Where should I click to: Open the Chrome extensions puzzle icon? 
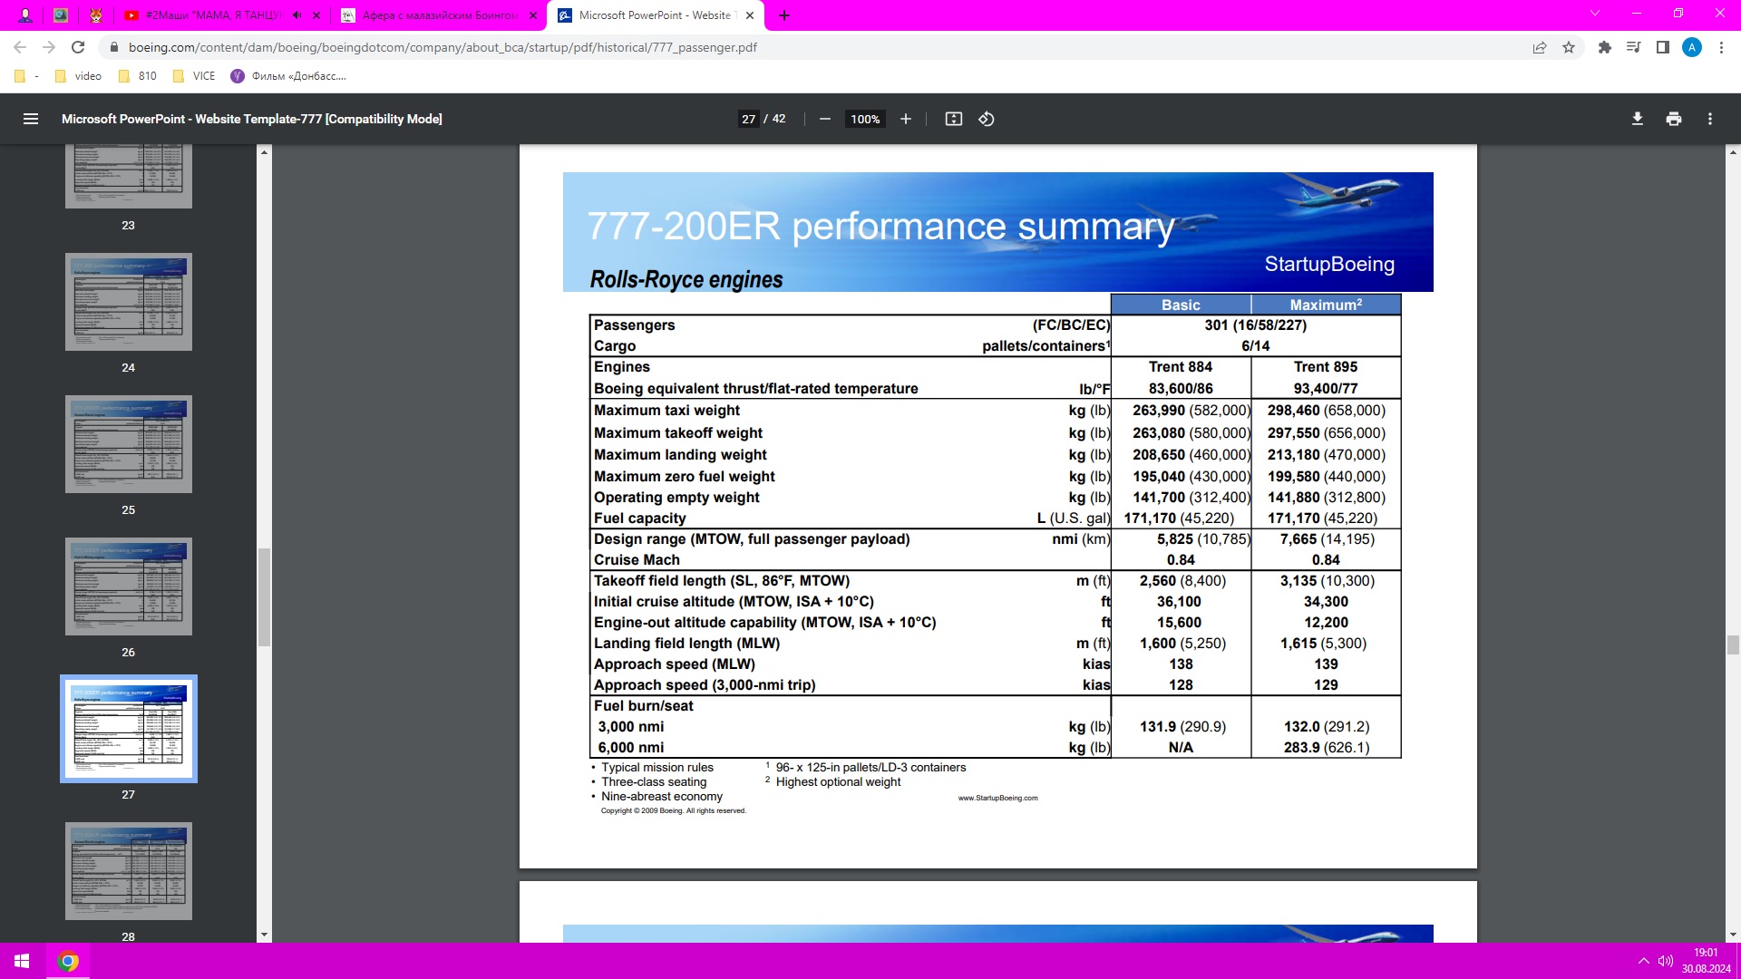pyautogui.click(x=1605, y=47)
